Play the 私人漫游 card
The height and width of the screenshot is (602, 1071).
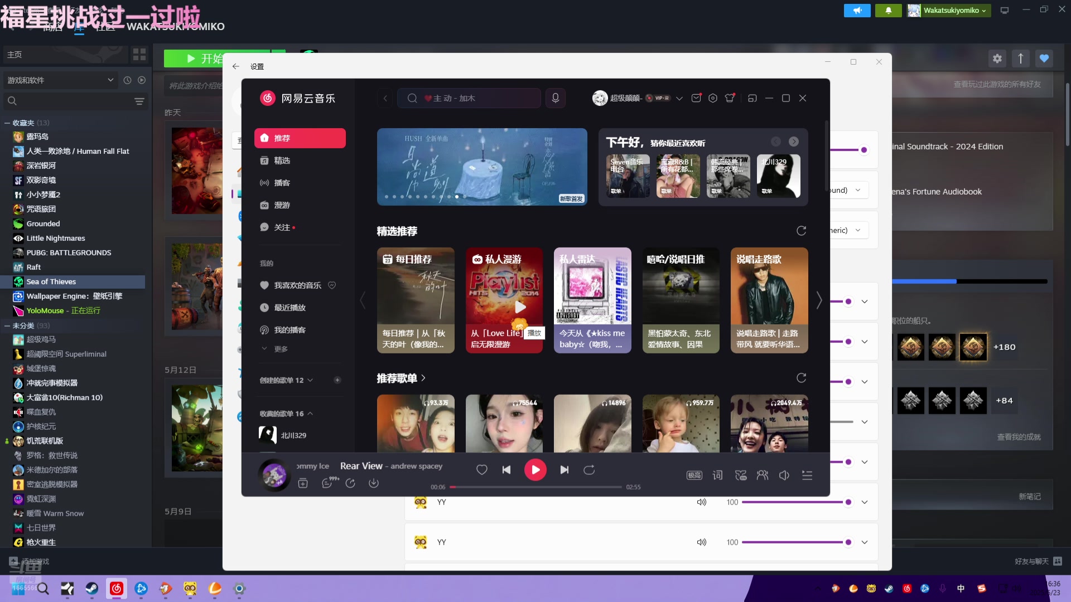[520, 307]
